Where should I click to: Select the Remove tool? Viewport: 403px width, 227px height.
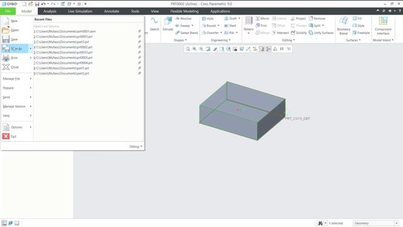pos(317,18)
